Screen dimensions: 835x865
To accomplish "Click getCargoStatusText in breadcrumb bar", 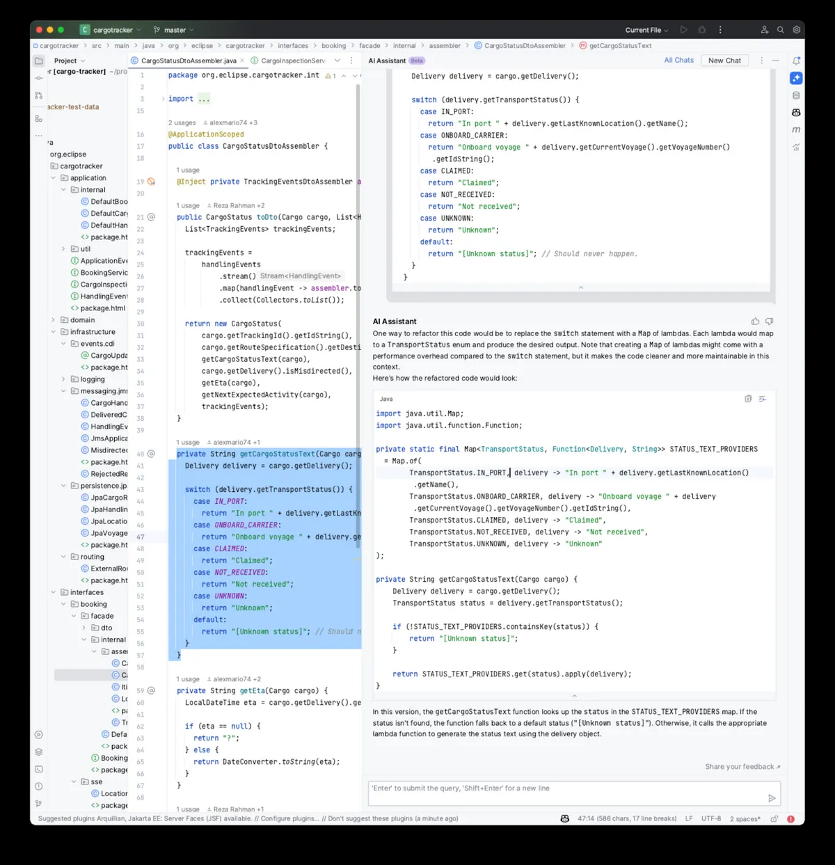I will point(615,46).
